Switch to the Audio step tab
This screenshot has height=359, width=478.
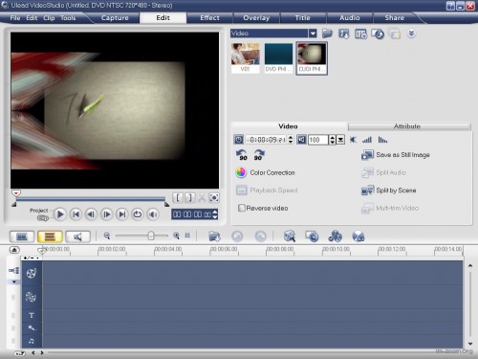[x=349, y=18]
